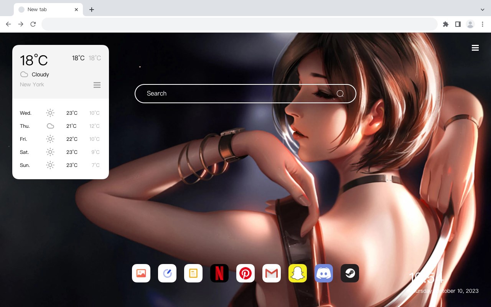Open a new browser tab
The image size is (491, 307).
91,10
